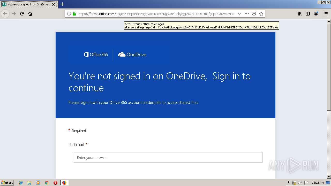Screen dimensions: 331x186
Task: Expand the address bar history dropdown
Action: pos(239,14)
